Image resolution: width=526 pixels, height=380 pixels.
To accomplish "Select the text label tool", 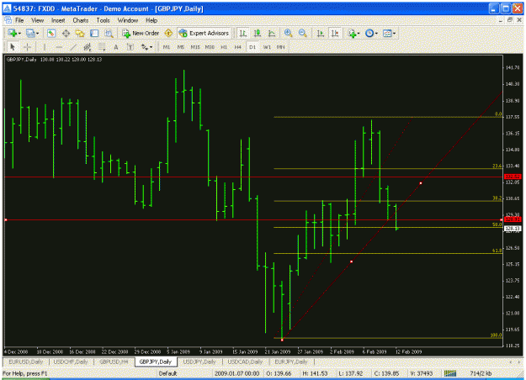I will 130,47.
